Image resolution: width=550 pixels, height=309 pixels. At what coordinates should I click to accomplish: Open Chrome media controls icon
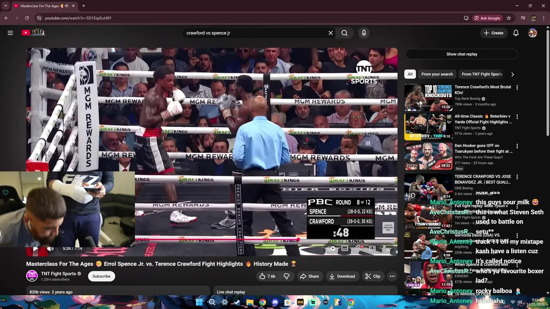click(x=523, y=18)
